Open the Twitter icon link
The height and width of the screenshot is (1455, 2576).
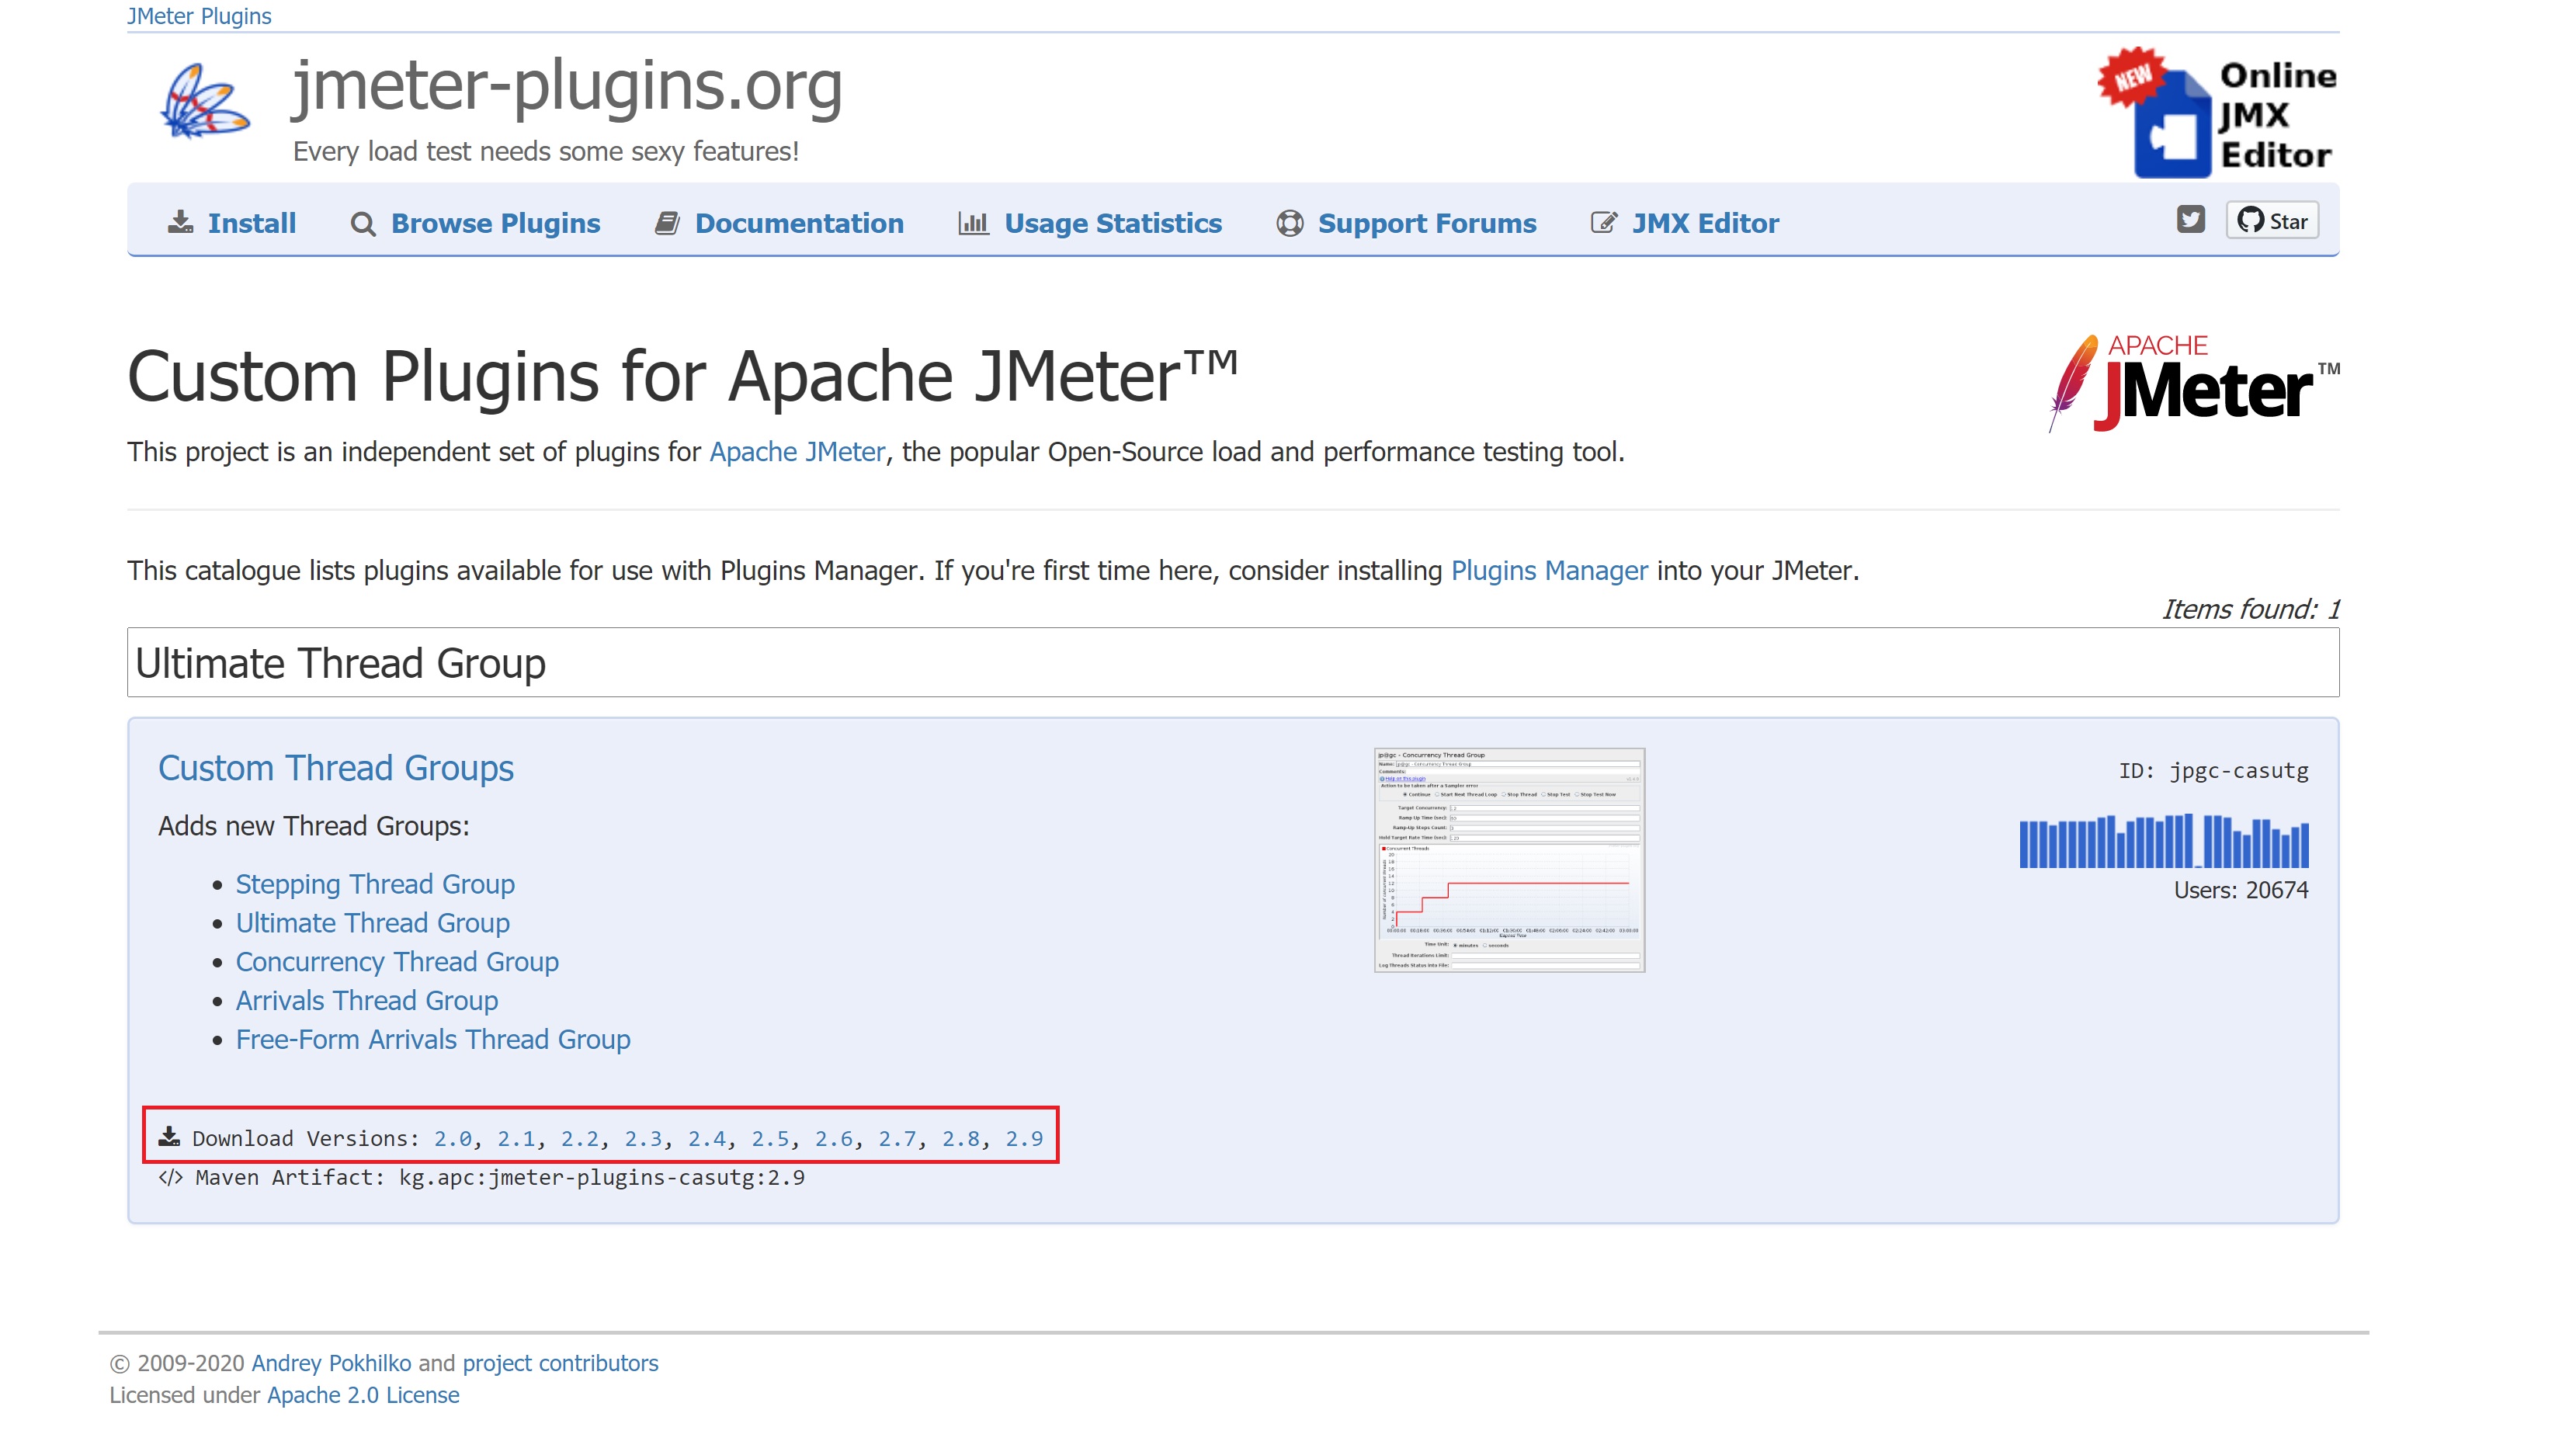(x=2190, y=219)
